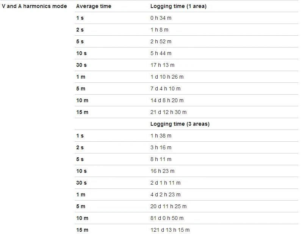Viewport: 307px width, 234px height.
Task: Select the '2 d 1 h 11 m' value
Action: tap(165, 183)
